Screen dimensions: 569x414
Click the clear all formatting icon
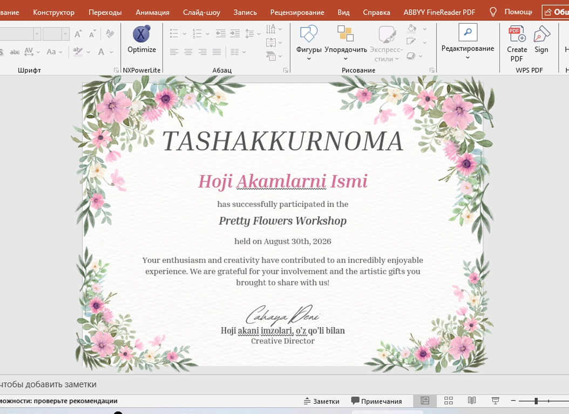(x=110, y=33)
